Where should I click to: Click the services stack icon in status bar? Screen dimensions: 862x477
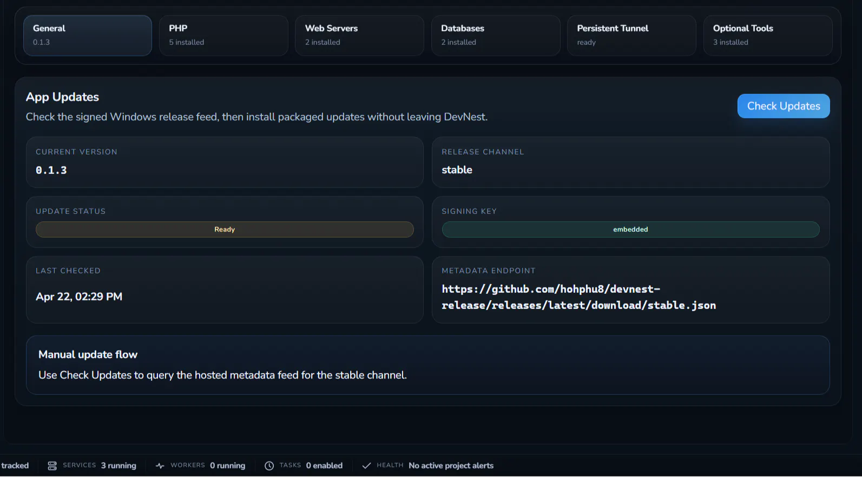[52, 466]
